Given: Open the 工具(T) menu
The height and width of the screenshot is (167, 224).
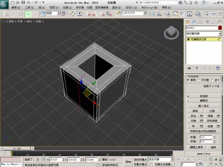Looking at the screenshot, I should 29,7.
